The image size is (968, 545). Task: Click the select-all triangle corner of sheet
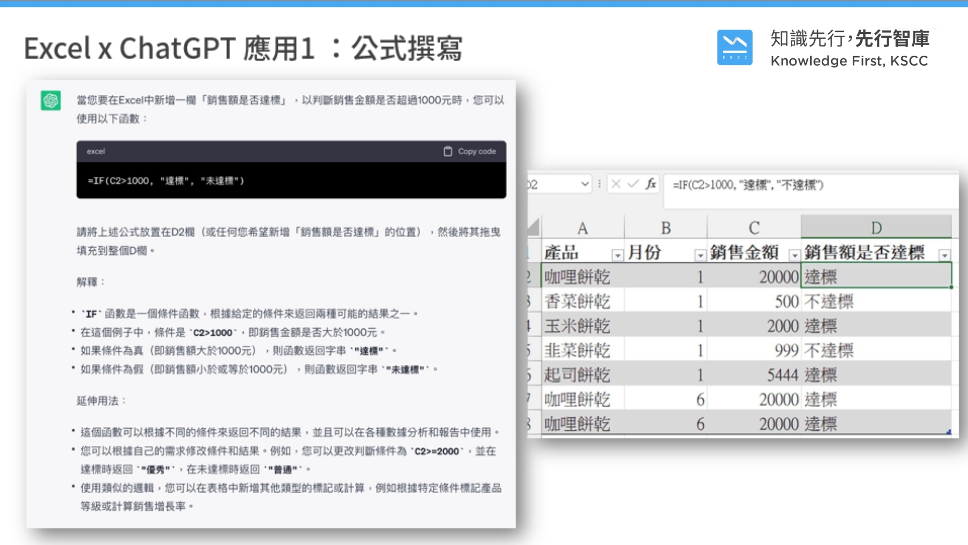[x=533, y=227]
